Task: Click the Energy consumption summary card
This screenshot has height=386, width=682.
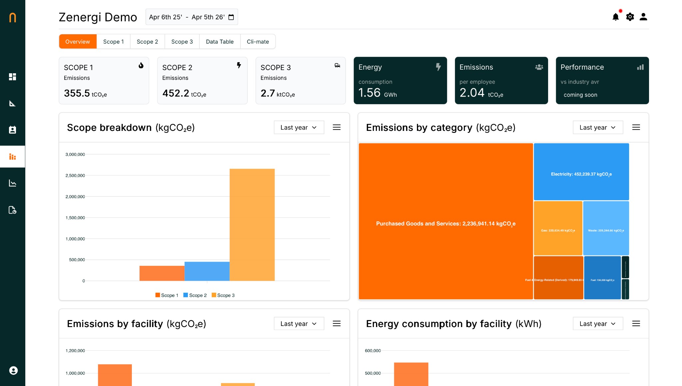Action: pyautogui.click(x=400, y=81)
